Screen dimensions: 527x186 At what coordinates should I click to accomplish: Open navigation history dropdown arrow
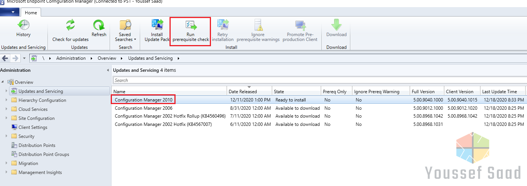point(24,59)
